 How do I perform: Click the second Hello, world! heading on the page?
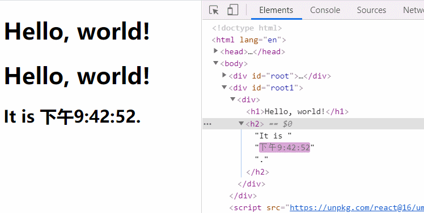click(77, 76)
